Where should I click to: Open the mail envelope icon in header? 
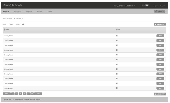(x=143, y=6)
